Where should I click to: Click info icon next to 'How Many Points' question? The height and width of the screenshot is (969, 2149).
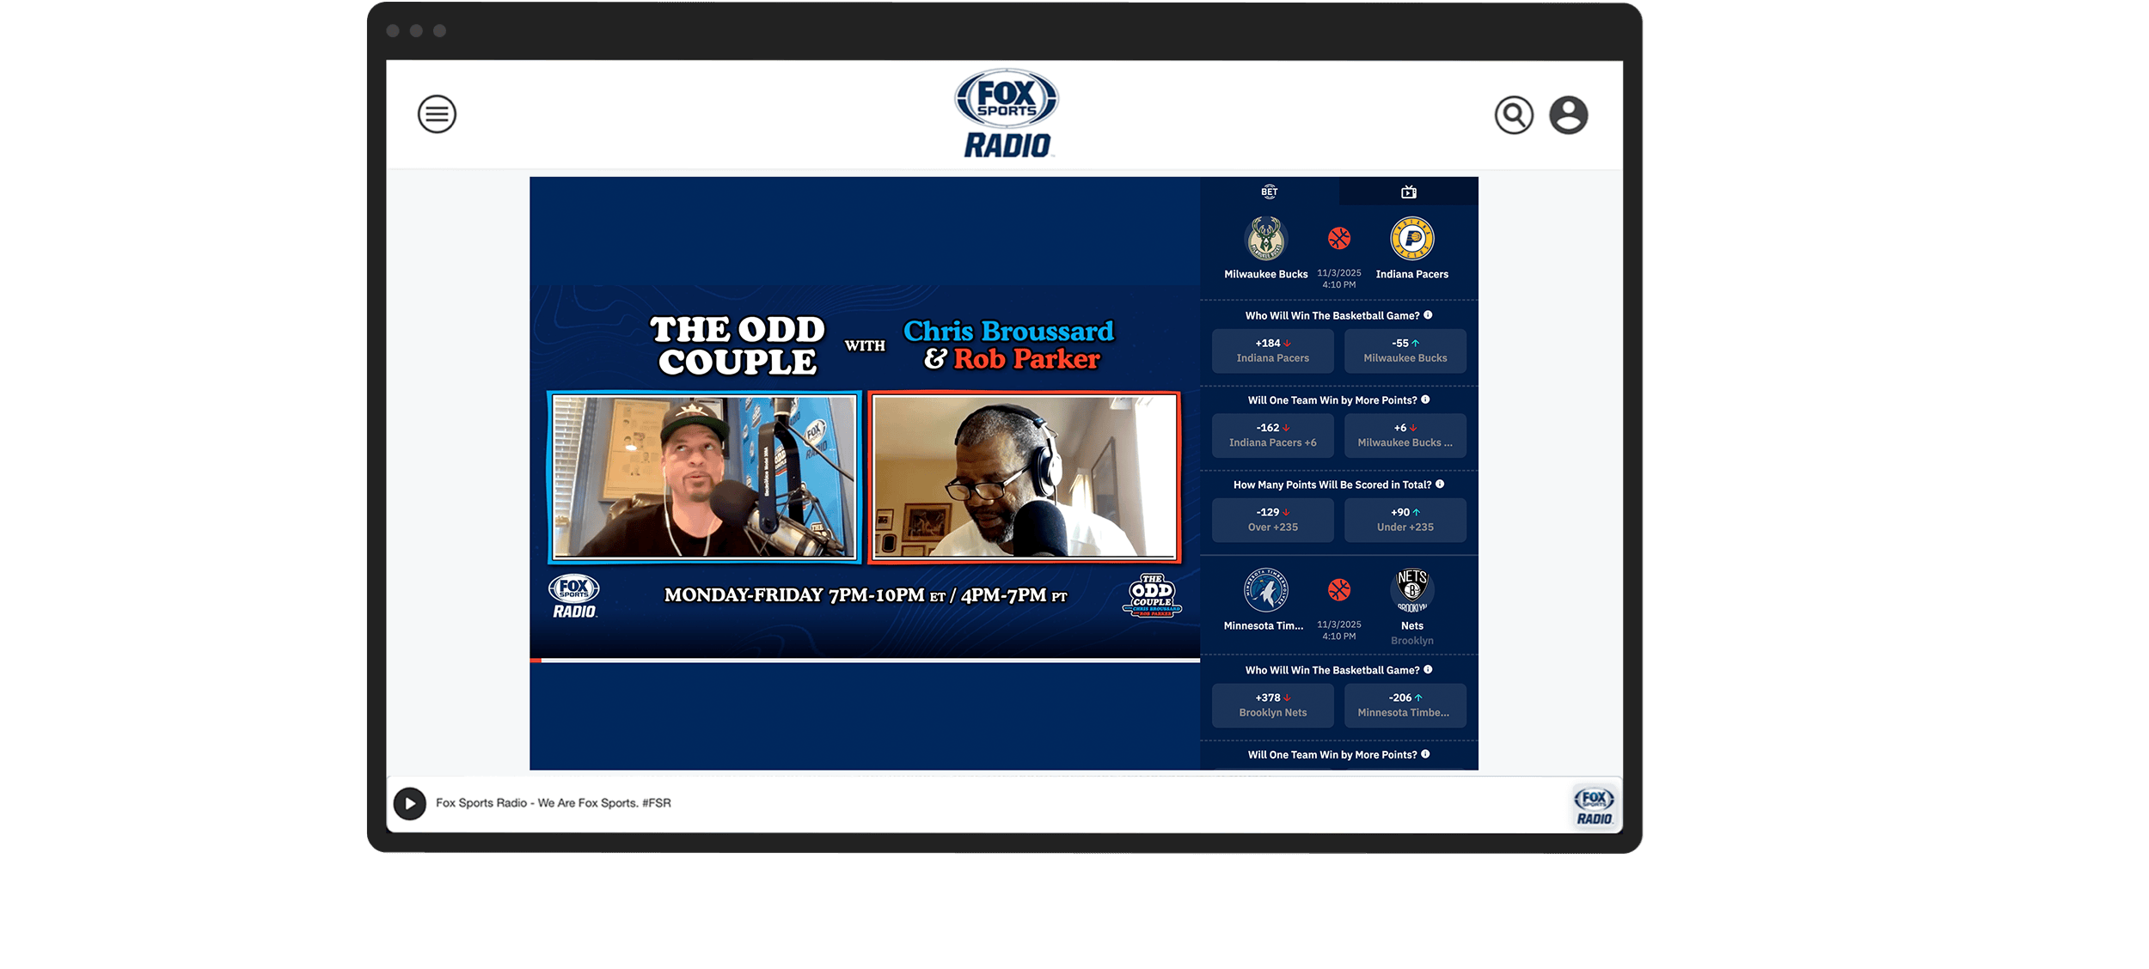1440,484
